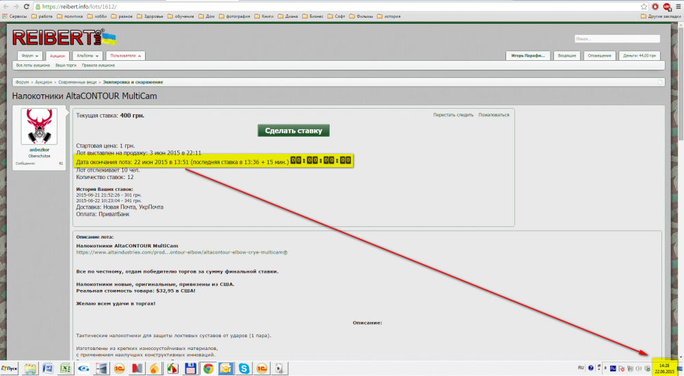The width and height of the screenshot is (684, 376).
Task: Open Excel from the taskbar
Action: (66, 369)
